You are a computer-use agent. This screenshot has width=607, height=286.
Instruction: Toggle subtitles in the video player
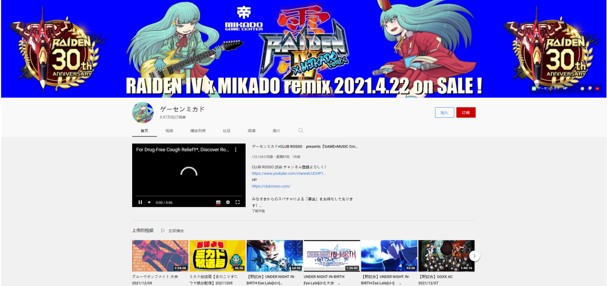[x=218, y=202]
